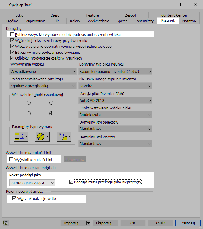Enable Pobierz wszystkie wymiary modelu checkbox
203x229 pixels.
coord(12,34)
